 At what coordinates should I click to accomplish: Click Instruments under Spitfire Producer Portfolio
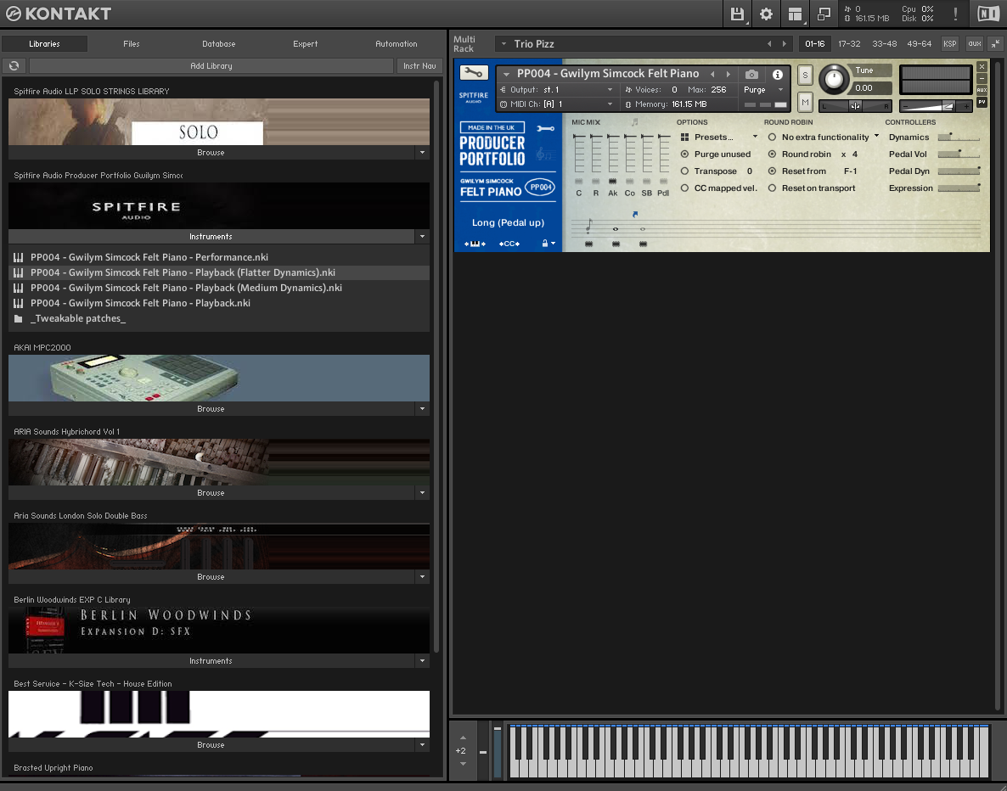tap(211, 237)
